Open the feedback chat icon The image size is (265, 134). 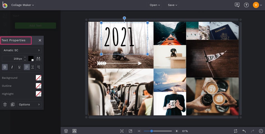coord(237,5)
